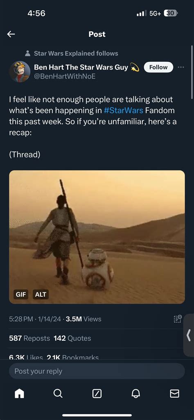The image size is (194, 420).
Task: Open the Grok slash-box tab
Action: (97, 393)
